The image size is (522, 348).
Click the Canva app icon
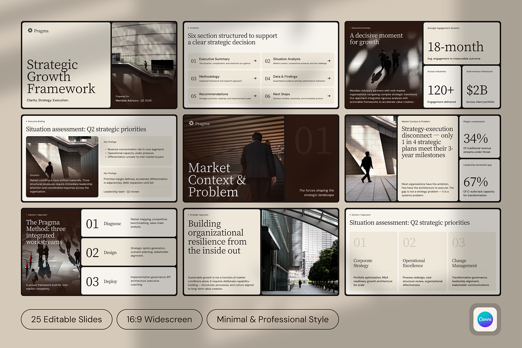[485, 319]
